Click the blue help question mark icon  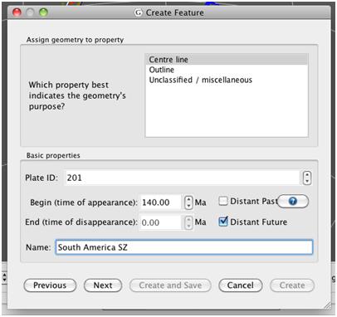(293, 201)
